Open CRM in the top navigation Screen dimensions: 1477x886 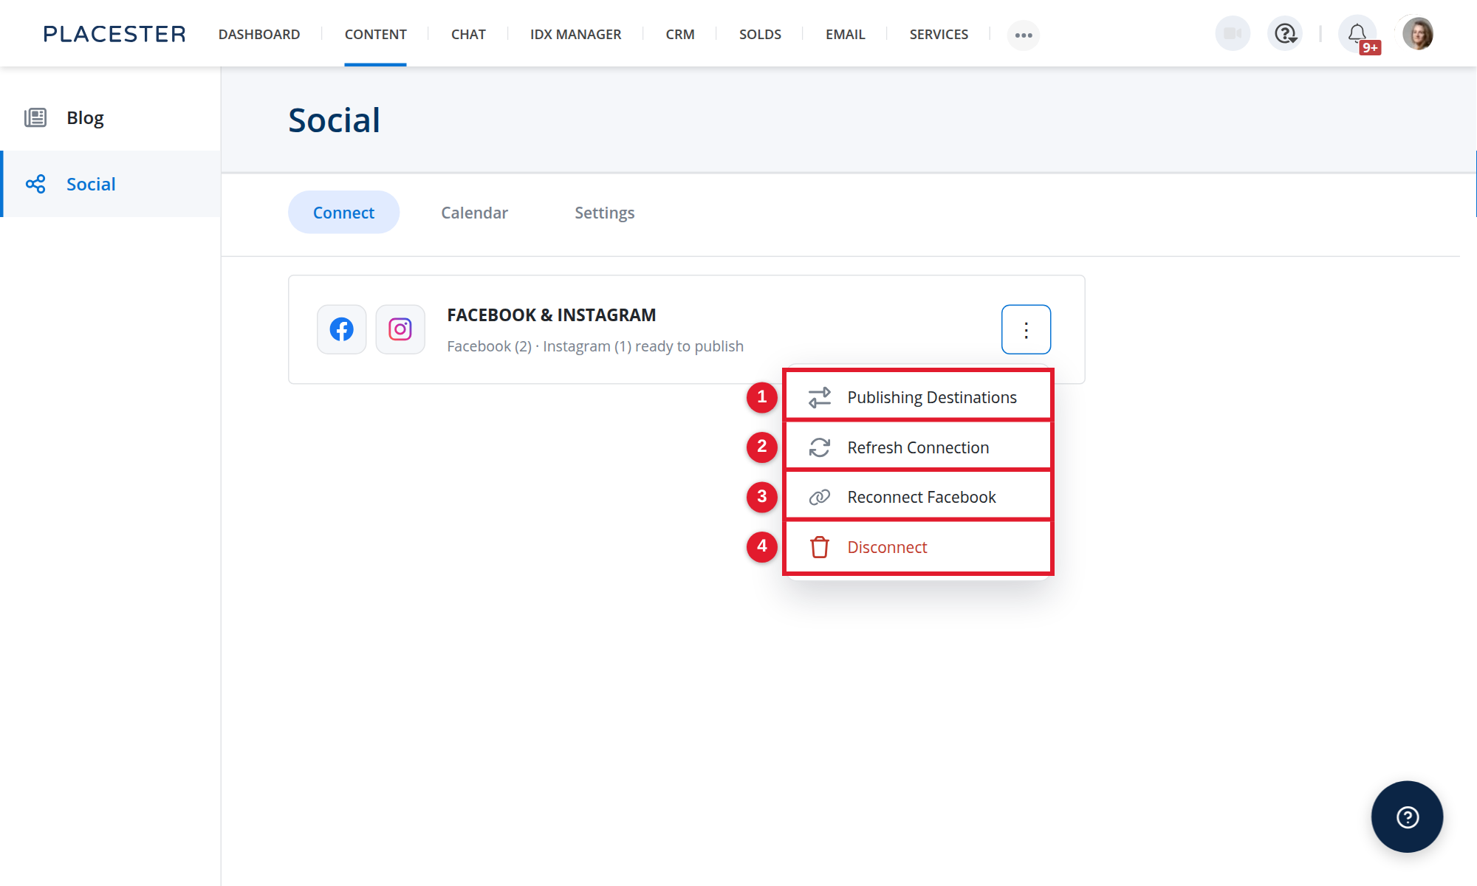(680, 34)
